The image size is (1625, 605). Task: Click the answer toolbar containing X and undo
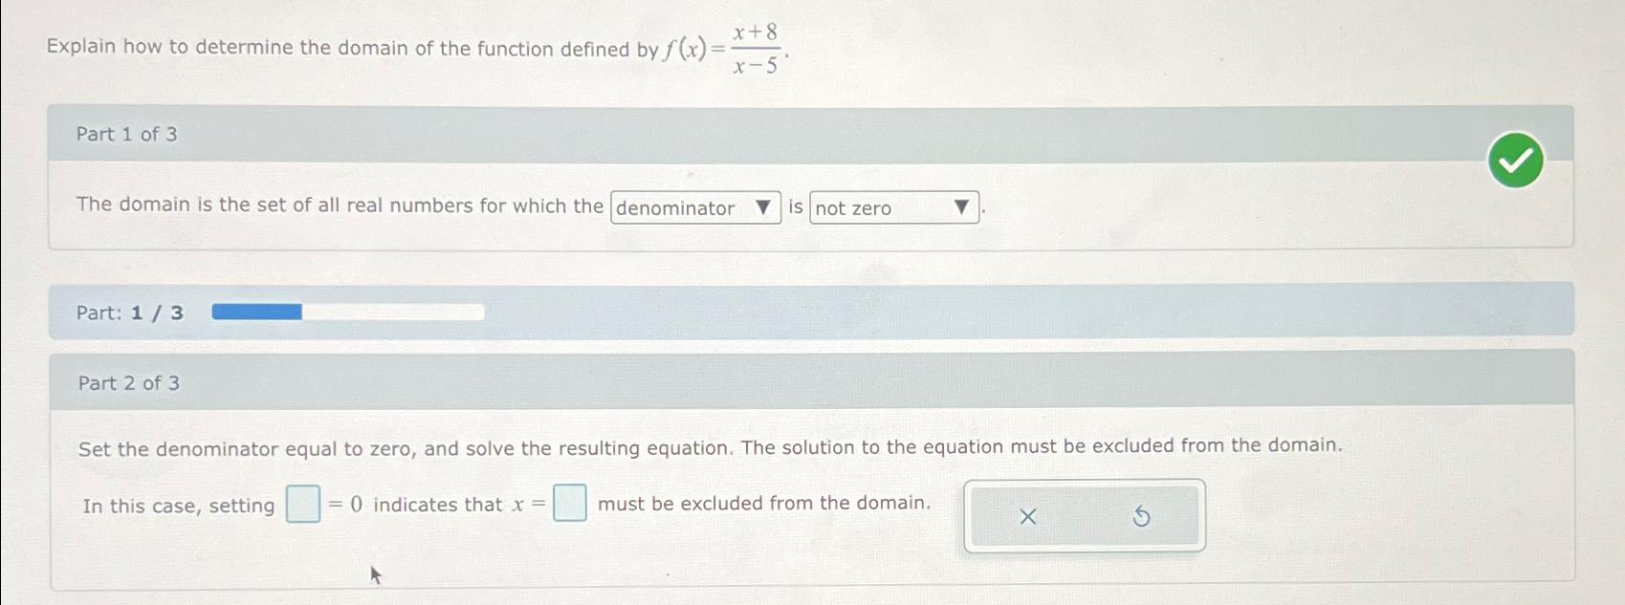click(x=1086, y=516)
